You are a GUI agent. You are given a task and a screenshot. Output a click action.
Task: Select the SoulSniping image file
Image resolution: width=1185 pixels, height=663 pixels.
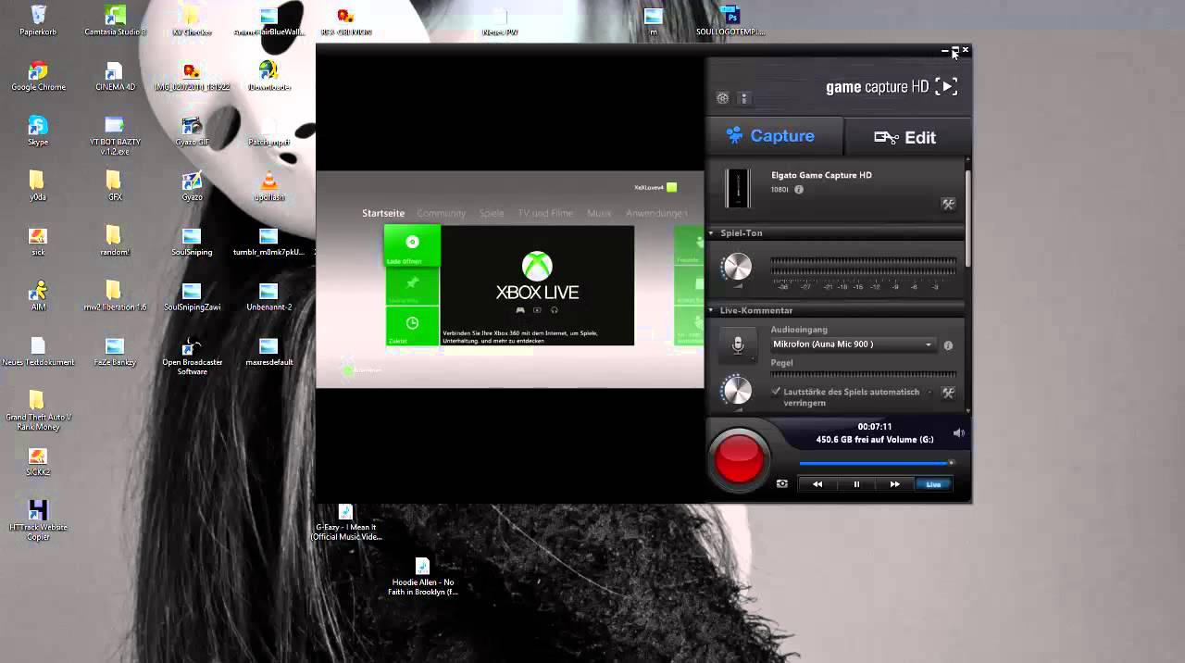(x=192, y=240)
